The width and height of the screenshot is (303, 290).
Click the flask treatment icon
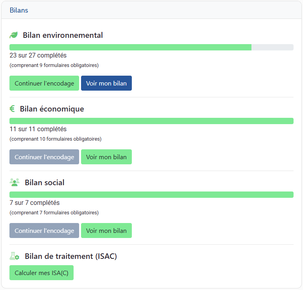(15, 256)
